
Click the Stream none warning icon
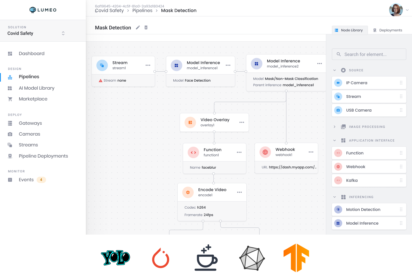100,80
